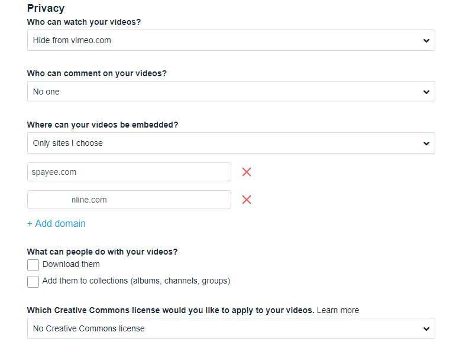Image resolution: width=472 pixels, height=342 pixels.
Task: Click into the nline.com domain field
Action: (x=129, y=200)
